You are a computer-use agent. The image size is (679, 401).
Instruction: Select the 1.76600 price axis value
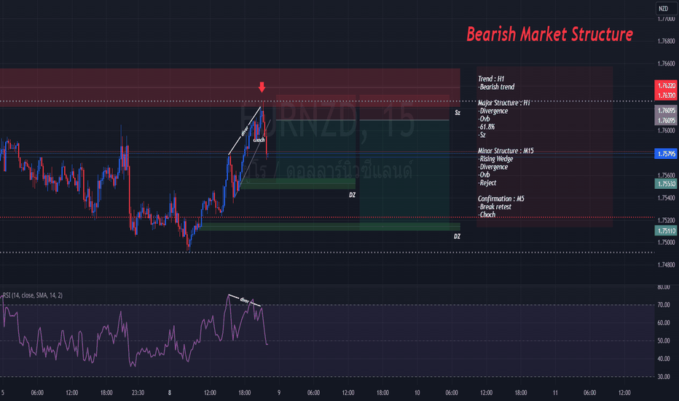click(666, 63)
